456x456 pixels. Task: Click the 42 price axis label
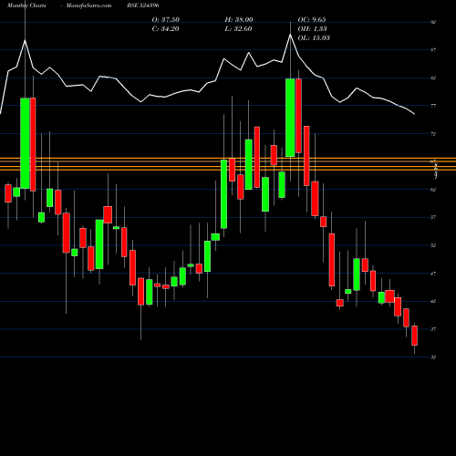tap(433, 301)
